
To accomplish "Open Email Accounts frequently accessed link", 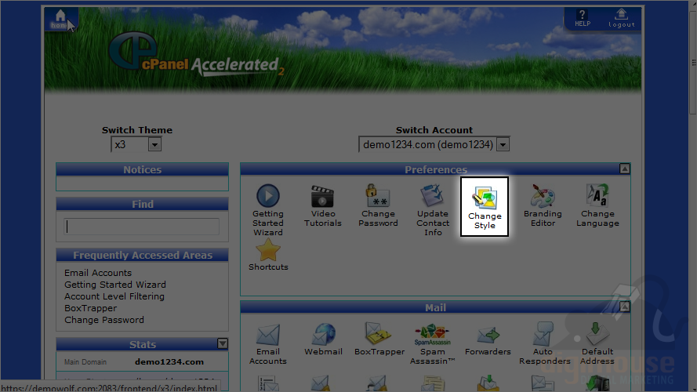I will (98, 273).
